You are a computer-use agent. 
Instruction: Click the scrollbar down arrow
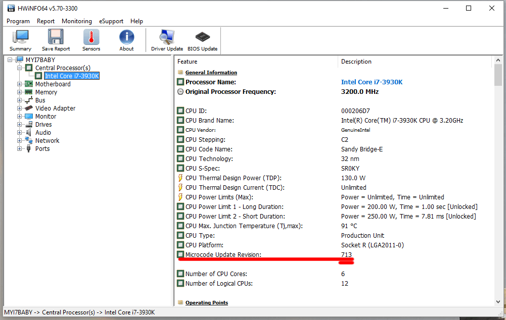(498, 302)
